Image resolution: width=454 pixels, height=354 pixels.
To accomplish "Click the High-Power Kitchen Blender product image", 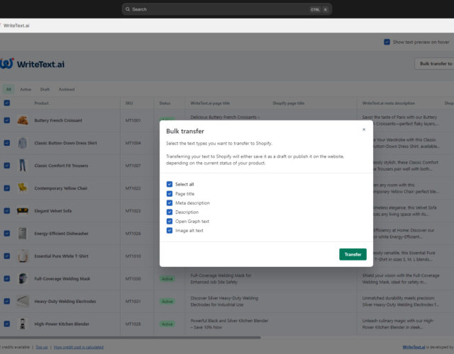I will pyautogui.click(x=23, y=324).
